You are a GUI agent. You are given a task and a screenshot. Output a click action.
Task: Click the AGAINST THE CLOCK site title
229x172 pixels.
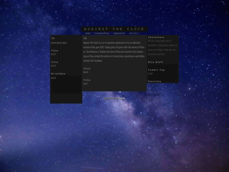tap(114, 29)
